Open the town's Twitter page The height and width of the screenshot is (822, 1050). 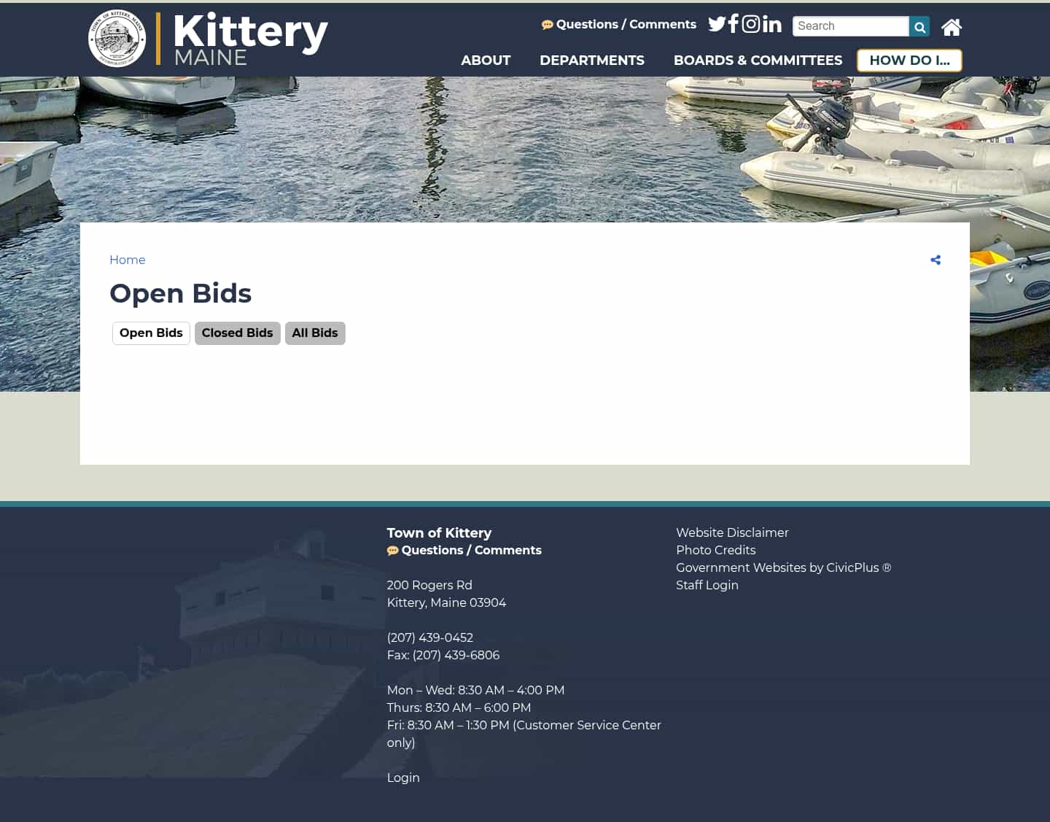(x=717, y=24)
